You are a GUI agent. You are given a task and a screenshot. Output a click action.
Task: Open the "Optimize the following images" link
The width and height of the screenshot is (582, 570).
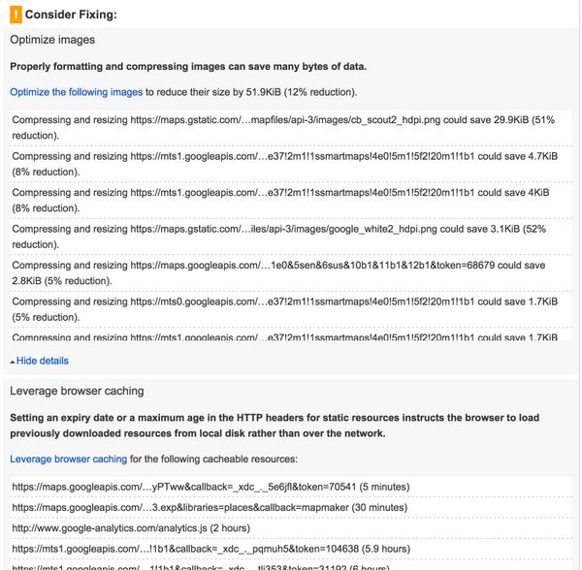click(77, 92)
